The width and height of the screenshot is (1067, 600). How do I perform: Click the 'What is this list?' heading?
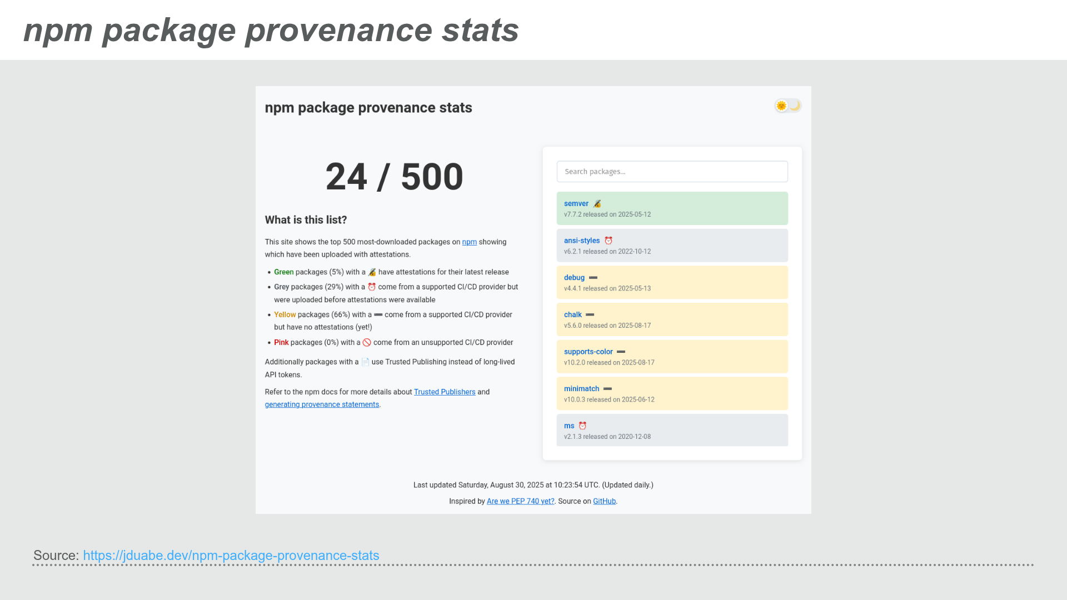click(306, 220)
